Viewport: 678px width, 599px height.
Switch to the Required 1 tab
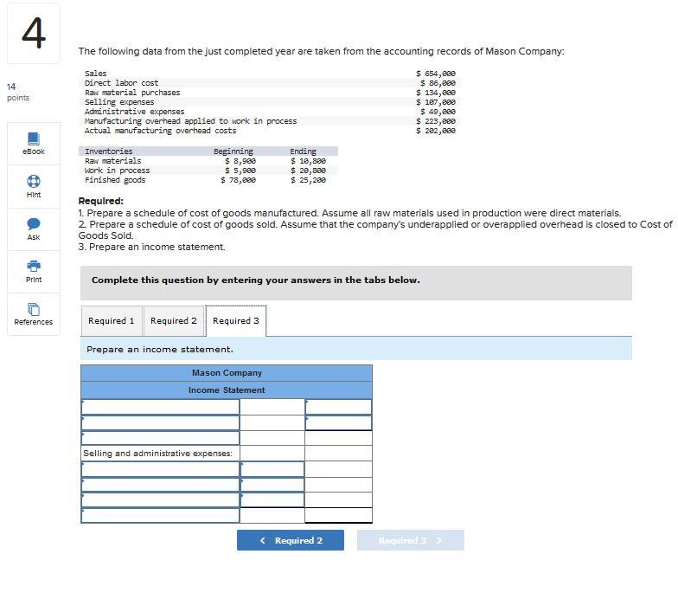pyautogui.click(x=112, y=320)
